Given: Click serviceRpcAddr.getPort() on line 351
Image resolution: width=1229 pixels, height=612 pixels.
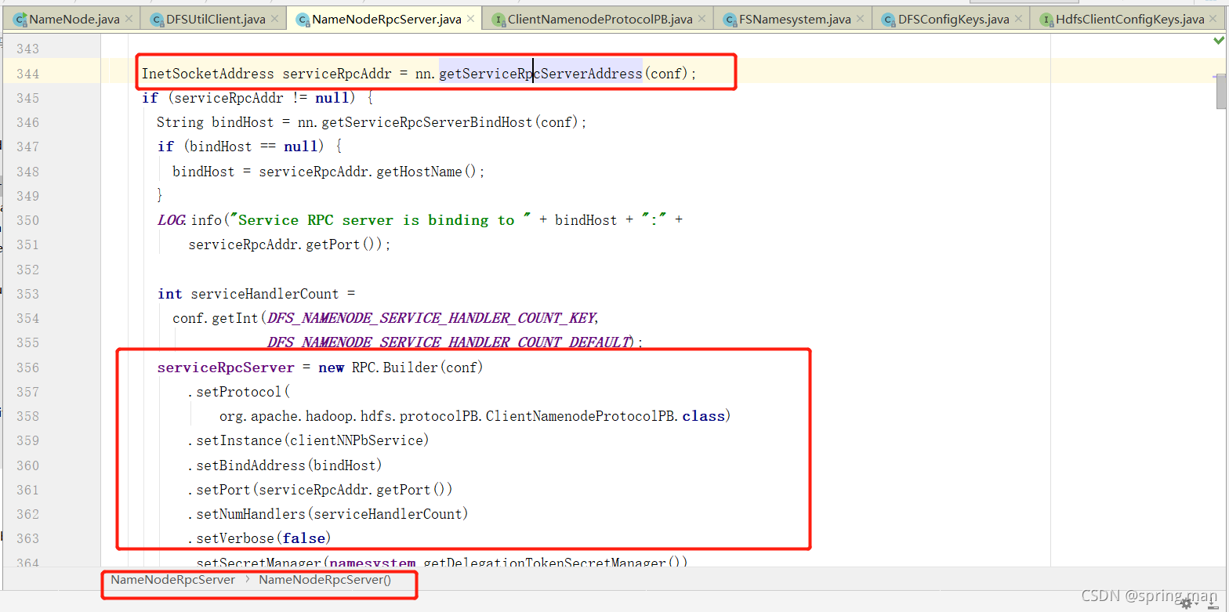Looking at the screenshot, I should pos(285,244).
